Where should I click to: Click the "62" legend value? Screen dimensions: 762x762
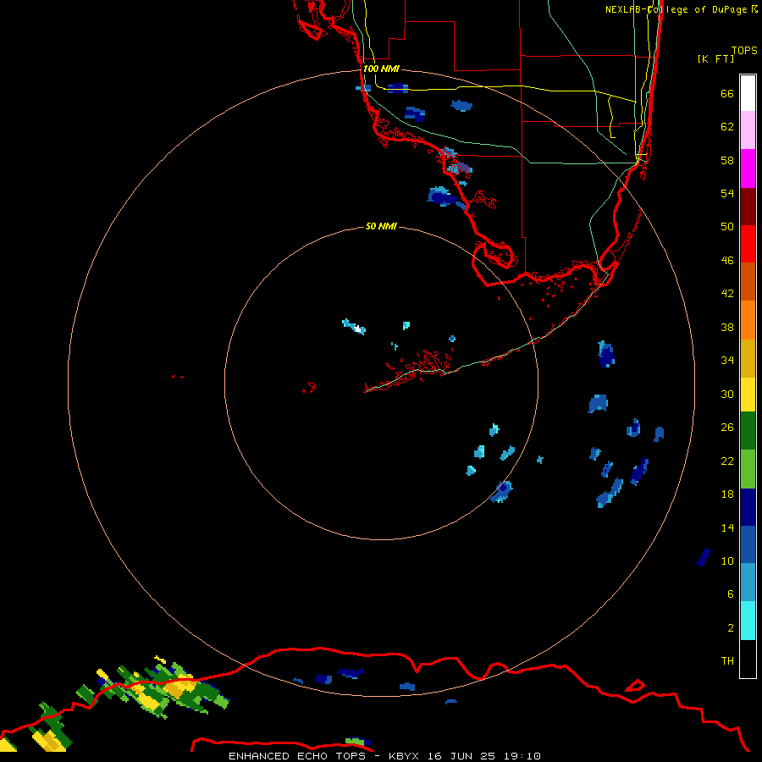[x=727, y=127]
